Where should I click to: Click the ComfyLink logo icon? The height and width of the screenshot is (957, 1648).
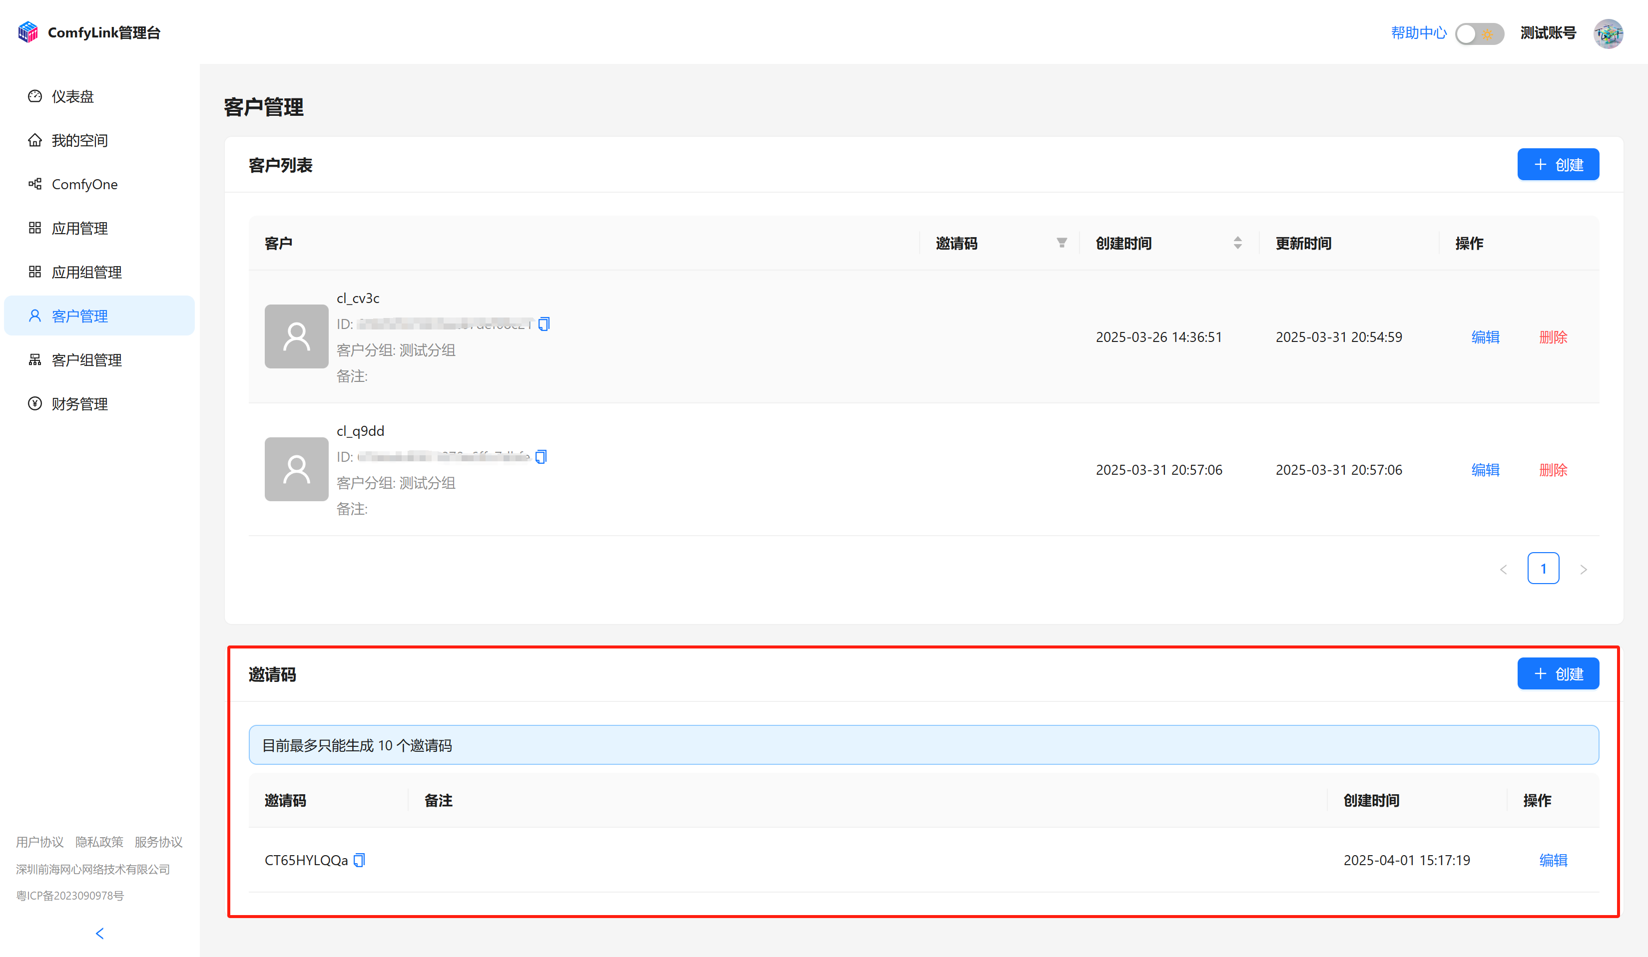(x=28, y=32)
